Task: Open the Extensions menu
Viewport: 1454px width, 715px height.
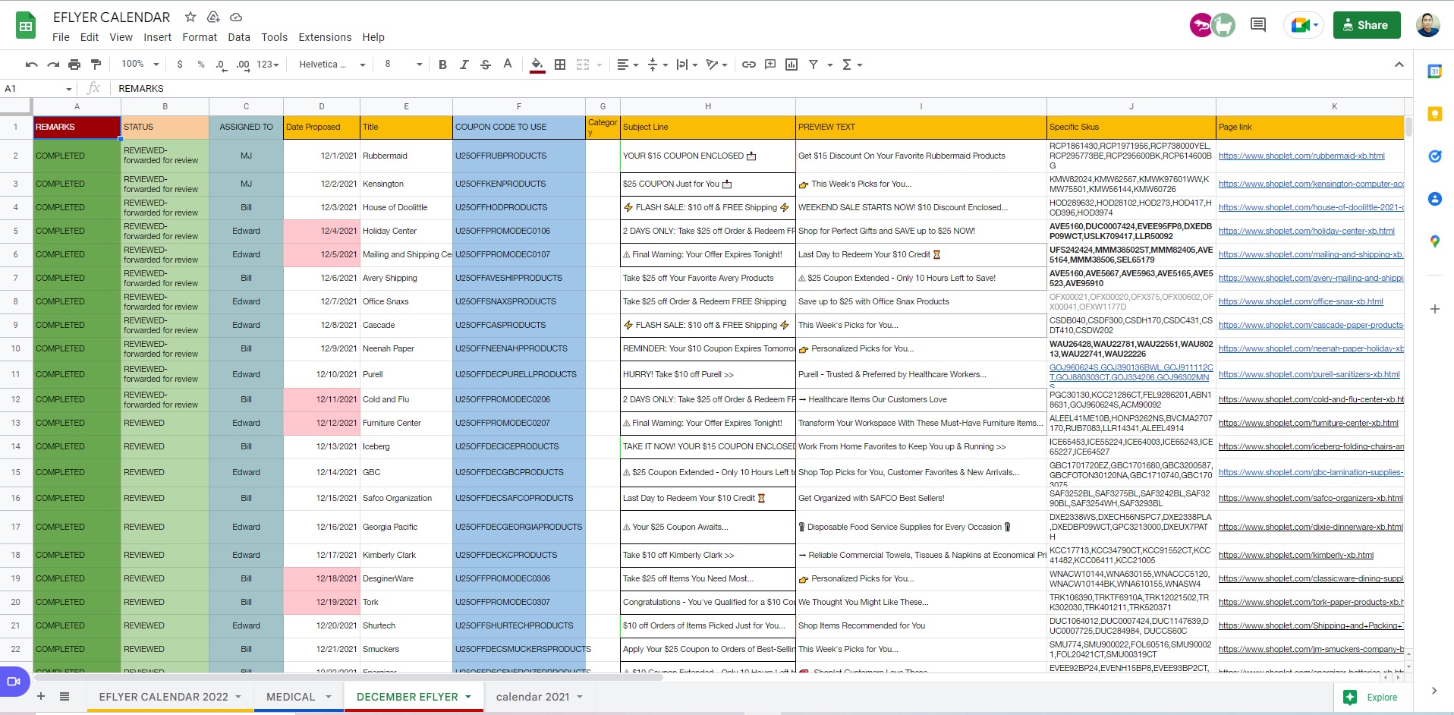Action: (325, 37)
